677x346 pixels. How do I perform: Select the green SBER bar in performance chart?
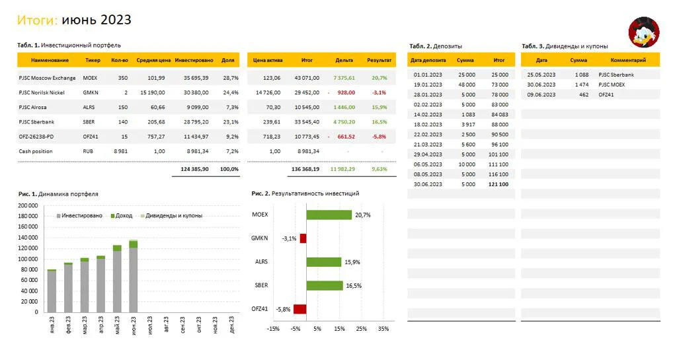coord(325,286)
